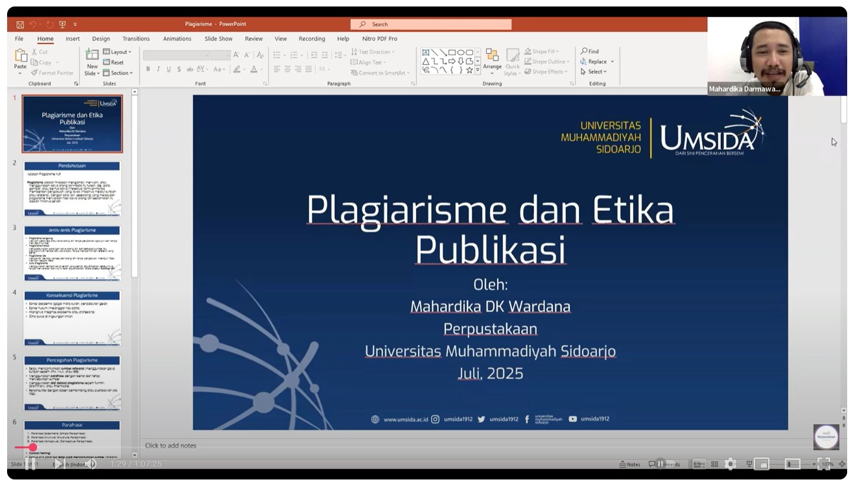Open the Text Direction dropdown

(373, 52)
